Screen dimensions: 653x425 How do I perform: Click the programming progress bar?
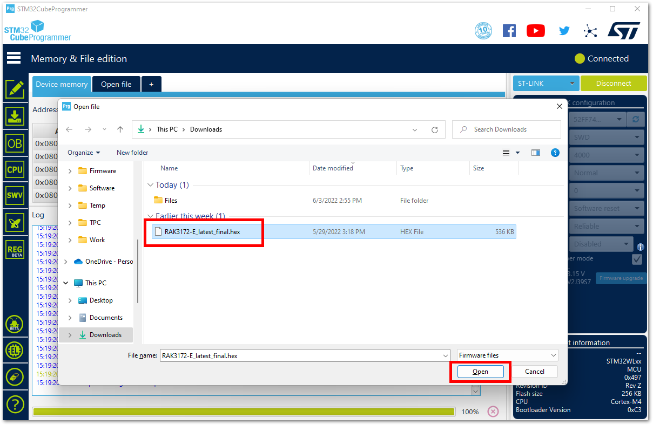click(244, 412)
